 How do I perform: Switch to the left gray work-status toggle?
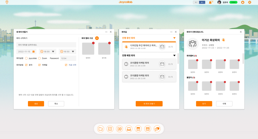click(196, 2)
